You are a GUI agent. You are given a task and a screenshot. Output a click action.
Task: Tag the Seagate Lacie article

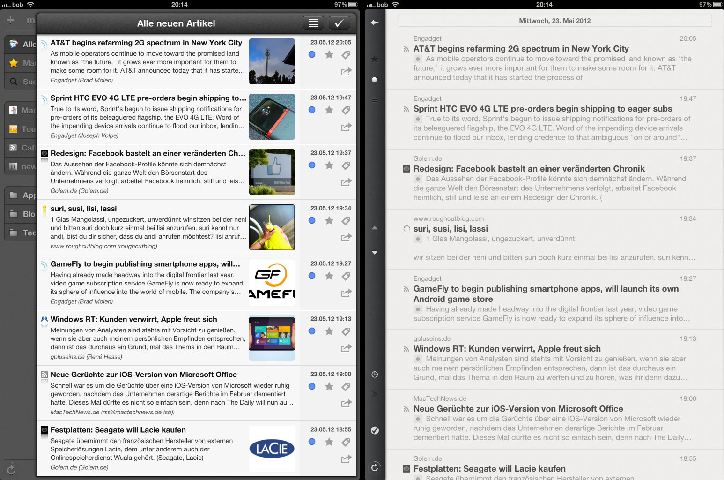[346, 442]
